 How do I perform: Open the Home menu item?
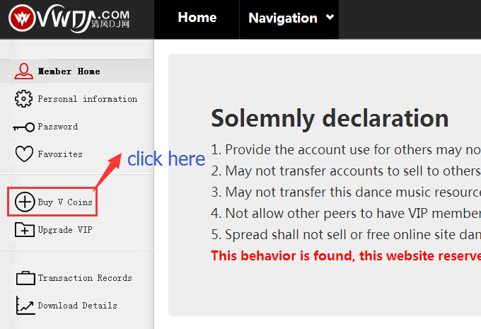click(x=197, y=17)
